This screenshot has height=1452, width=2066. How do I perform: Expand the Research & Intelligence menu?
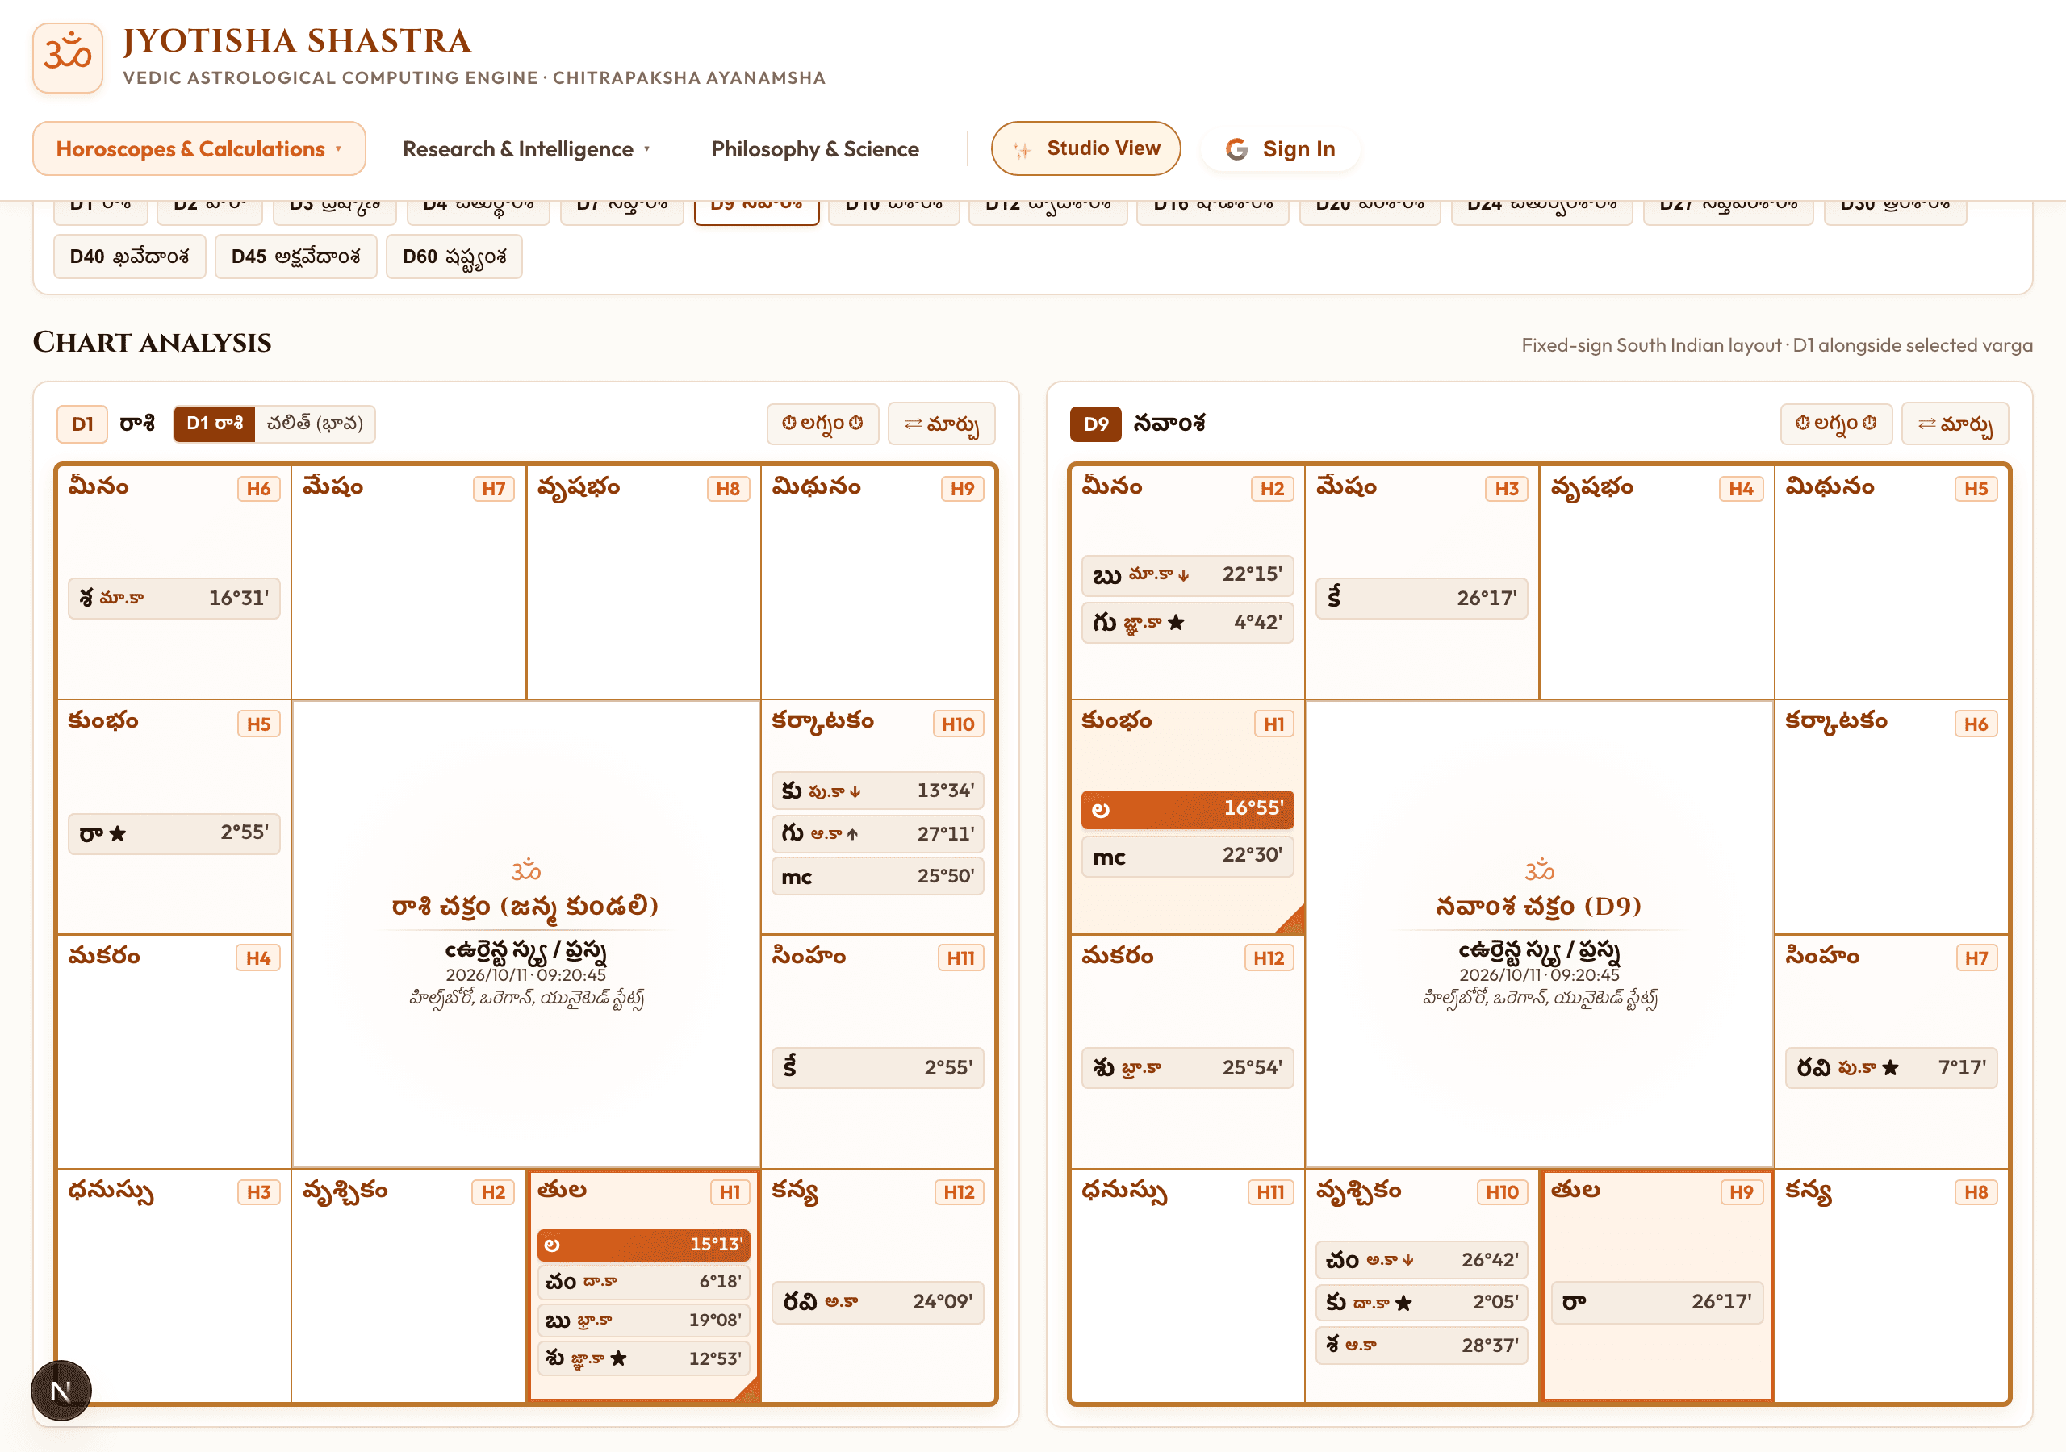(x=526, y=148)
